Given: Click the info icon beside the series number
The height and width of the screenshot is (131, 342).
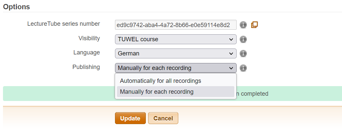Looking at the screenshot, I should pos(243,25).
